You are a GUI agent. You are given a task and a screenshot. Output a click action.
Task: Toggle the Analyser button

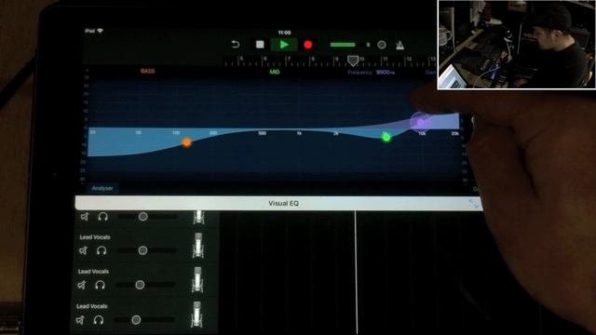[102, 188]
